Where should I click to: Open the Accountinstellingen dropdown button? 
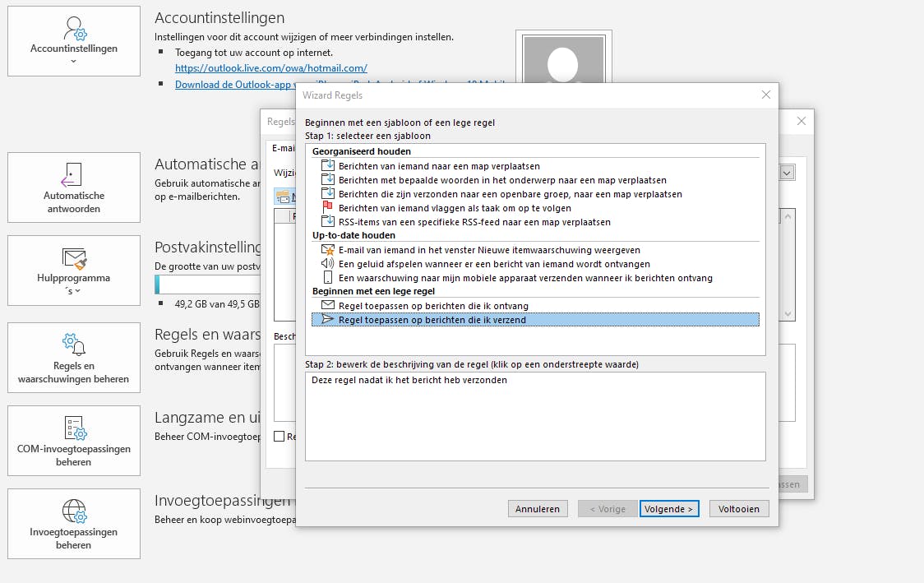(74, 40)
